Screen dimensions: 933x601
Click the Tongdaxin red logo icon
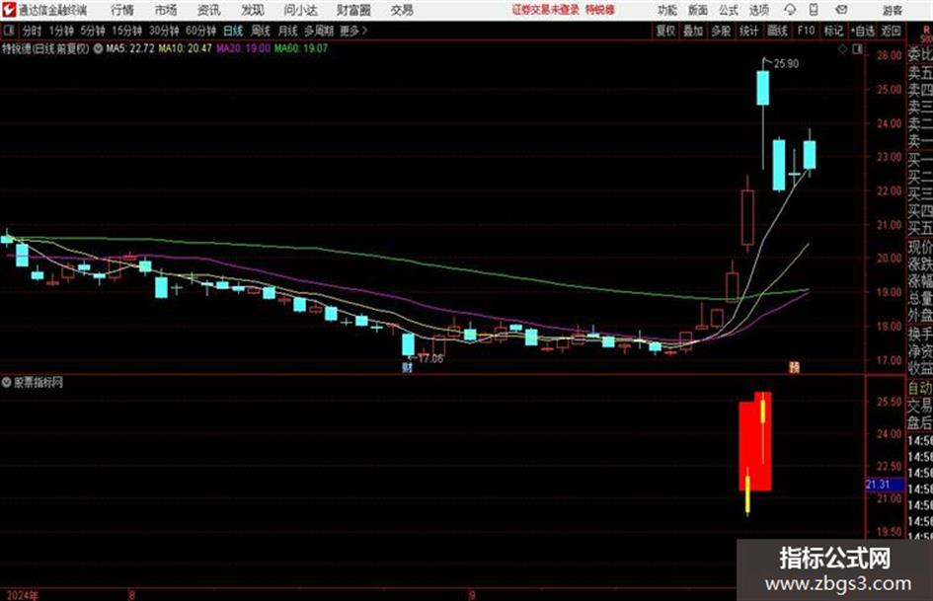coord(8,10)
